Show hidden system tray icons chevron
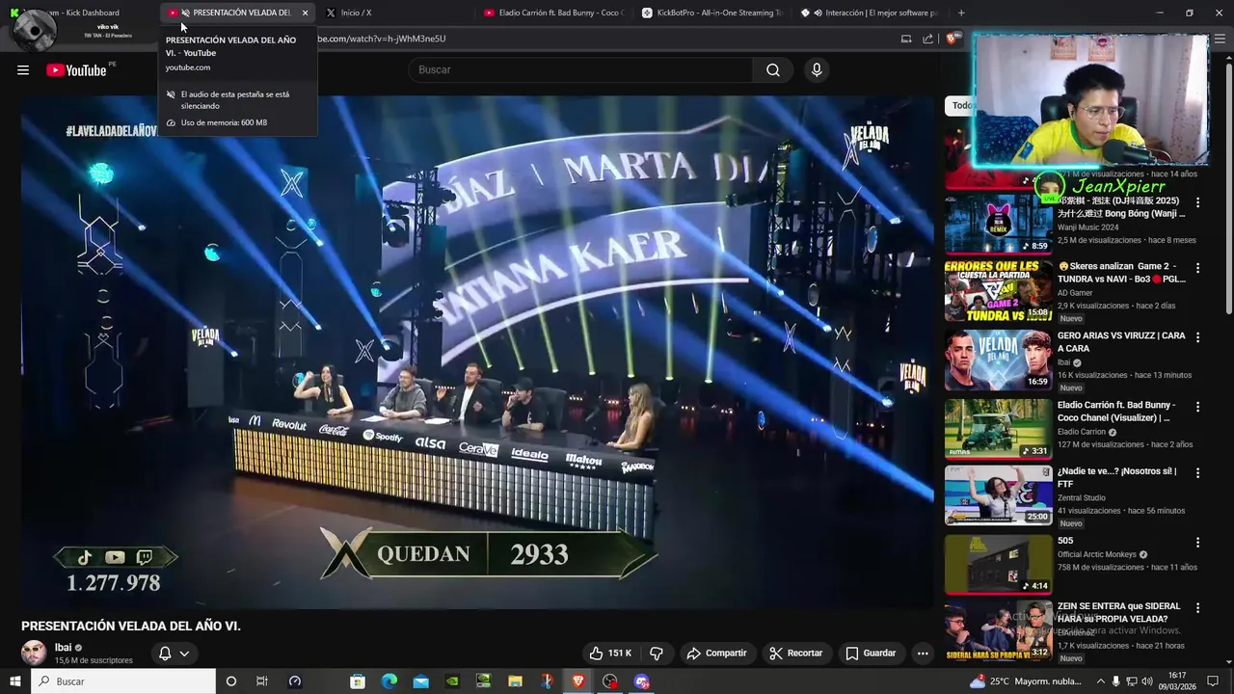 [x=1101, y=681]
